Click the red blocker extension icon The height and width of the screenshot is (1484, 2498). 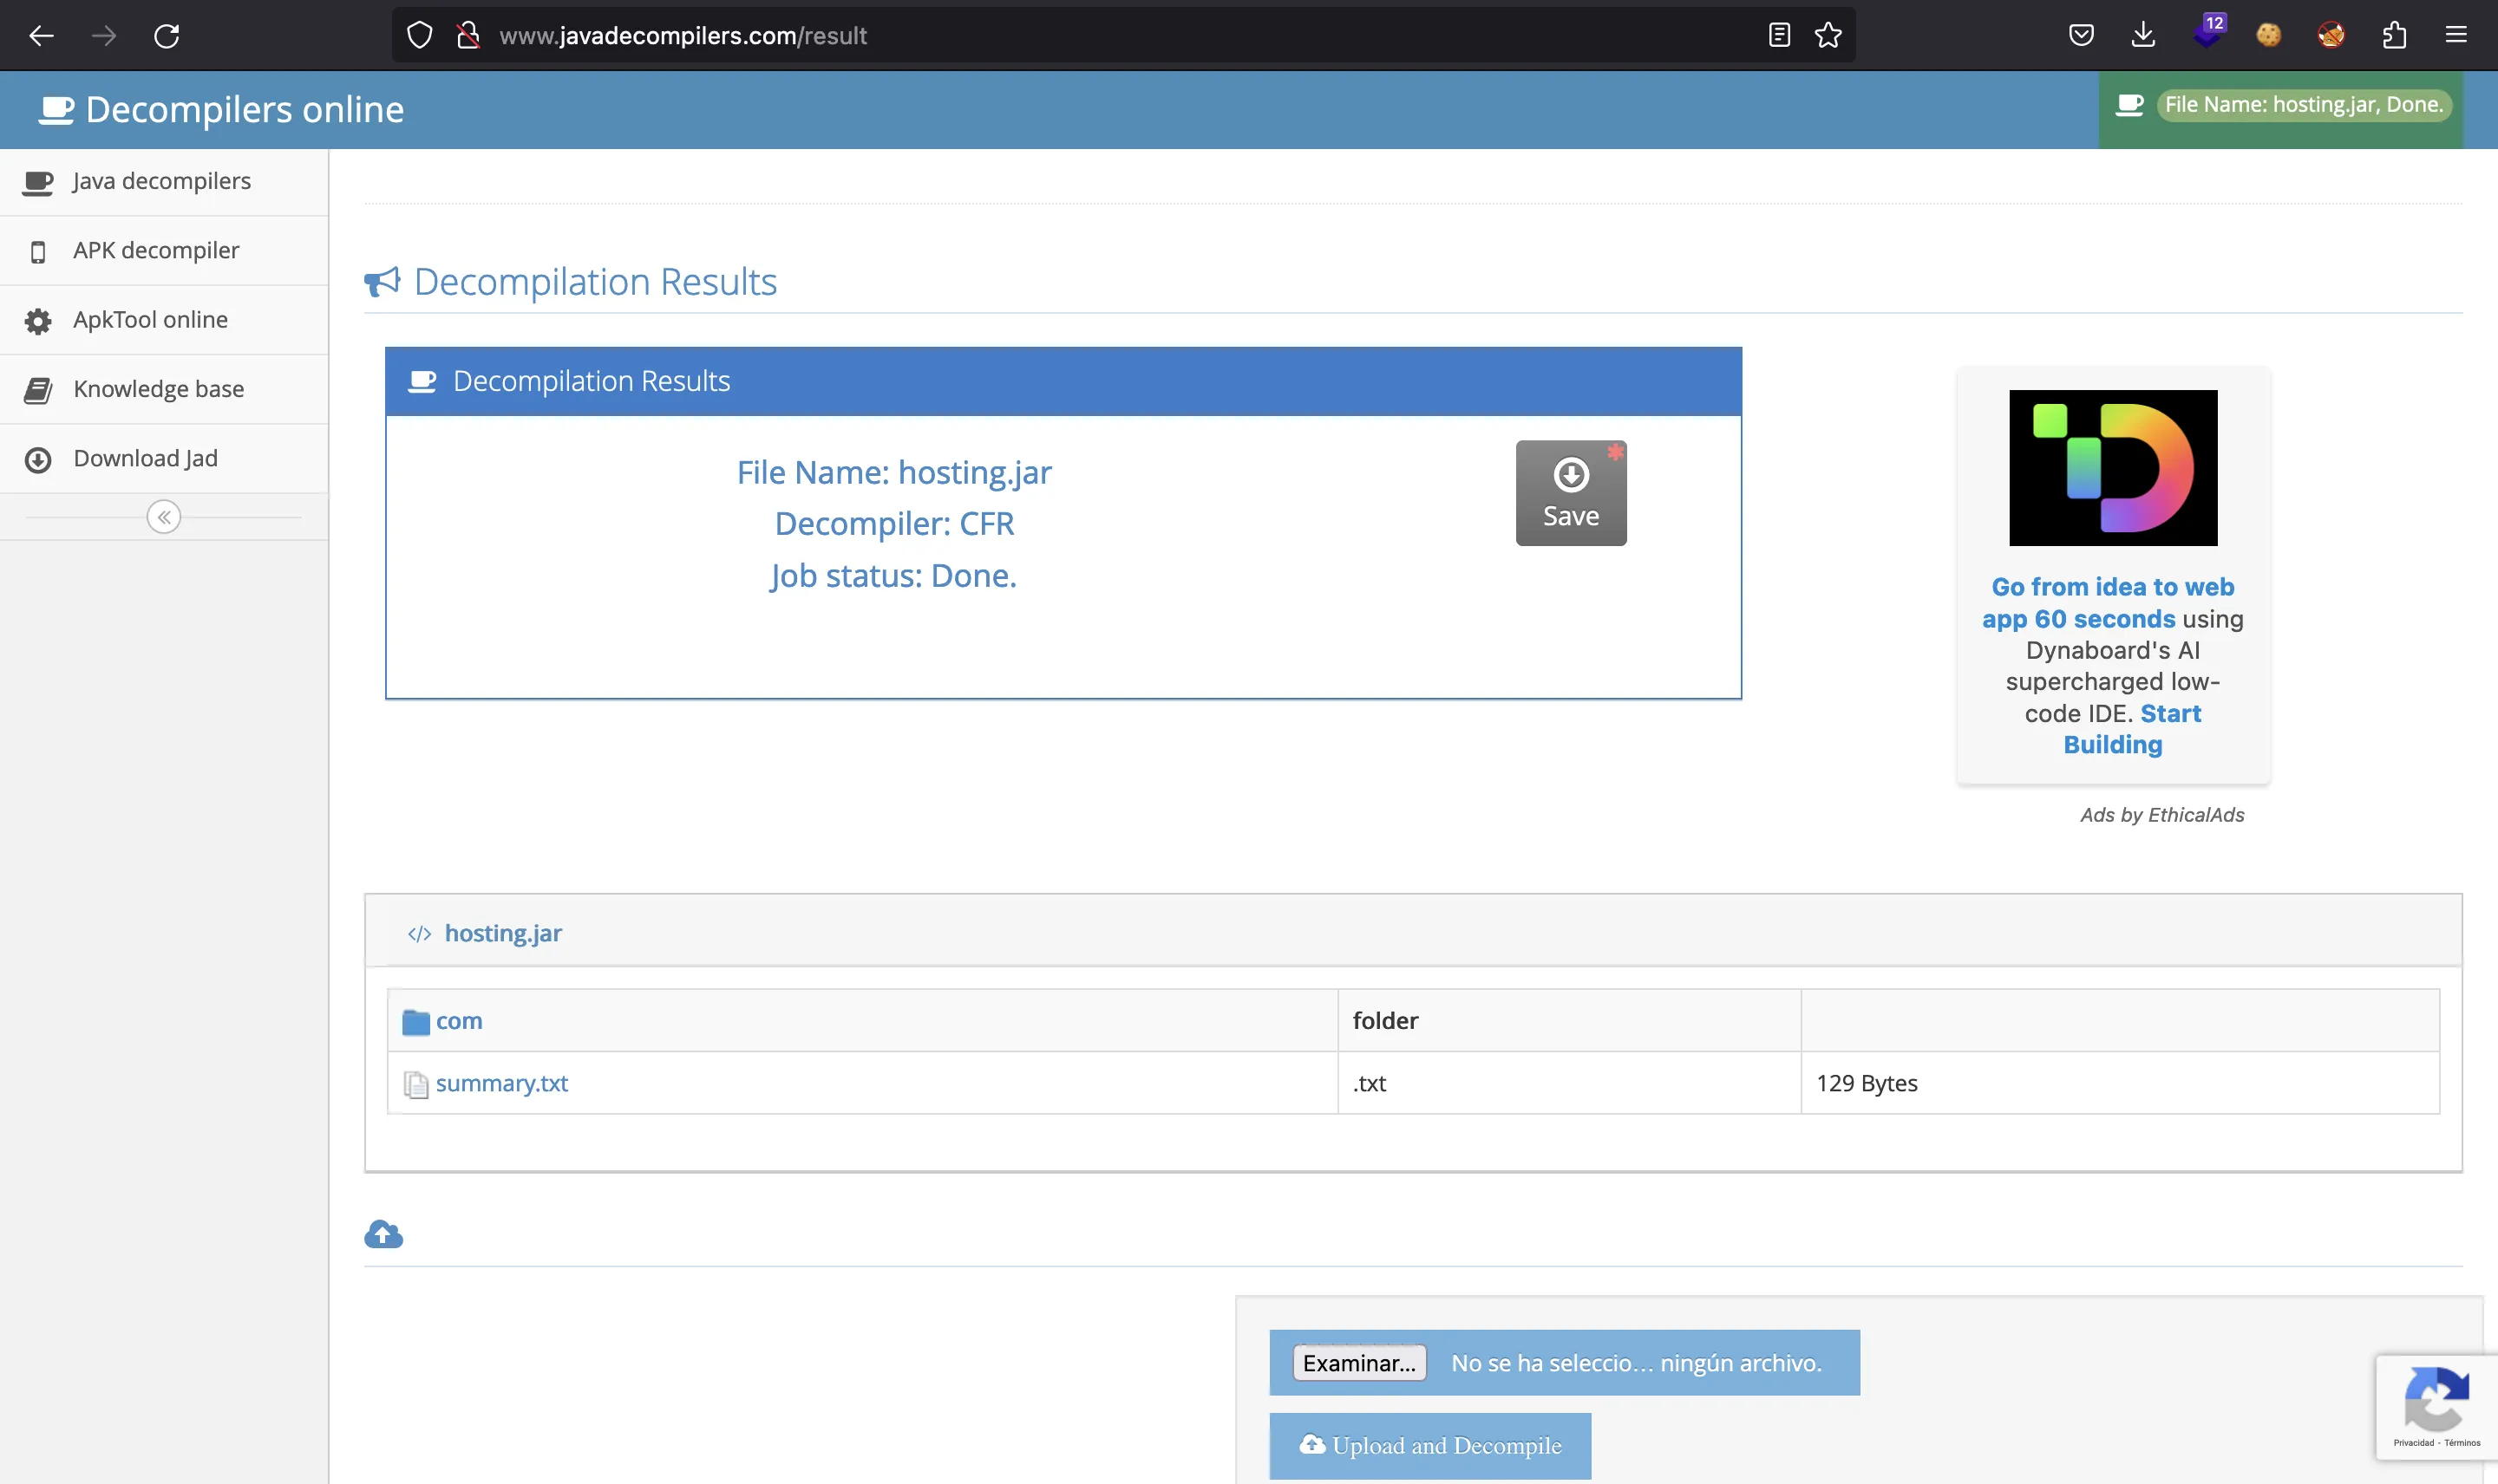click(x=2331, y=36)
